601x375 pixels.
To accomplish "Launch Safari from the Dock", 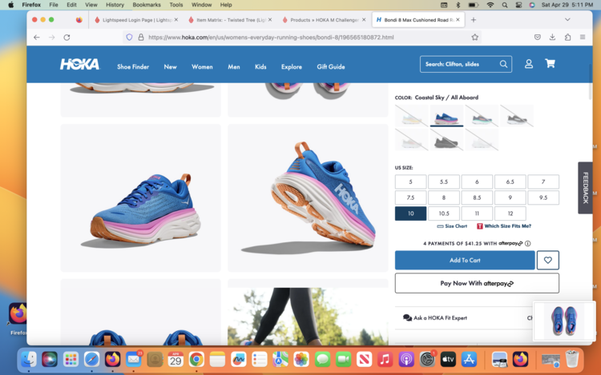I will coord(91,359).
